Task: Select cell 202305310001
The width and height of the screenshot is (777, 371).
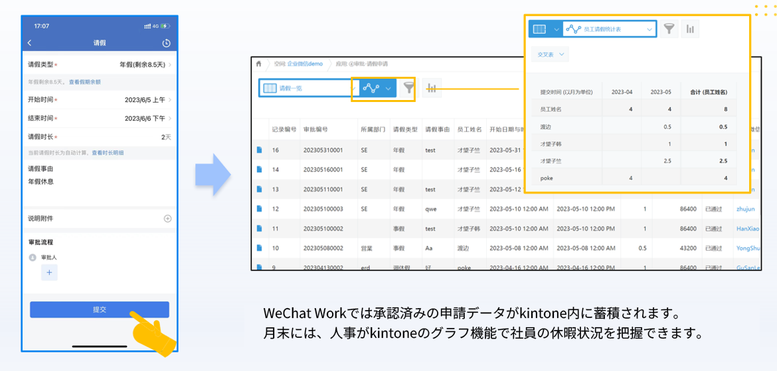Action: tap(323, 150)
